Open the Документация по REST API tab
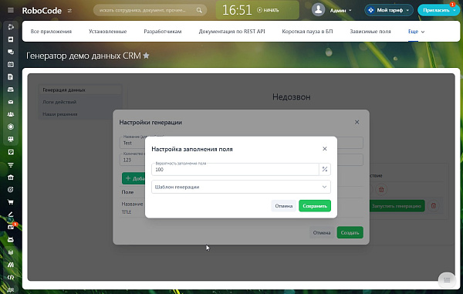The width and height of the screenshot is (463, 294). tap(231, 32)
